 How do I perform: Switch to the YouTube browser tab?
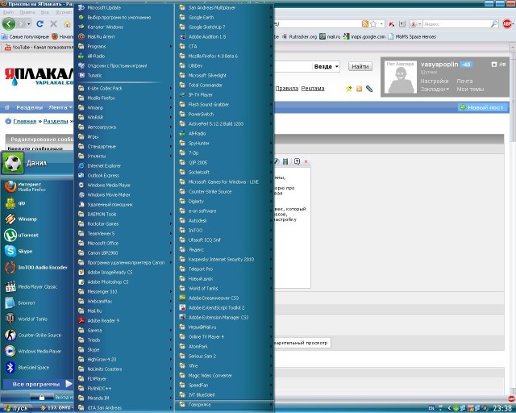click(x=39, y=48)
